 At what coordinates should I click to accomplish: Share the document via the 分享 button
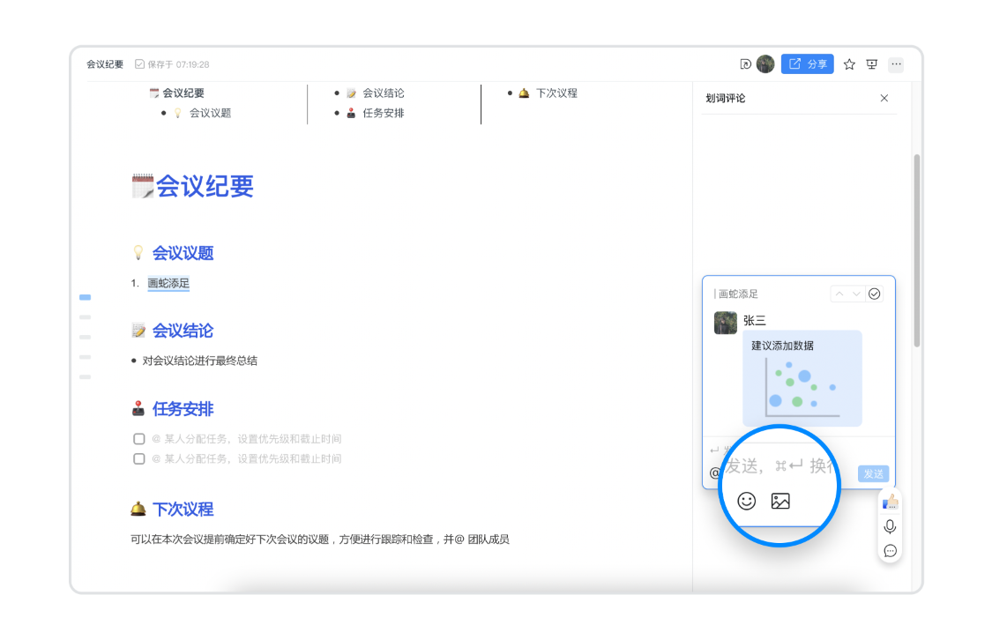pos(807,63)
